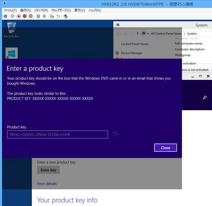Click the System breadcrumb in address bar
Viewport: 212px width, 206px height.
click(192, 34)
